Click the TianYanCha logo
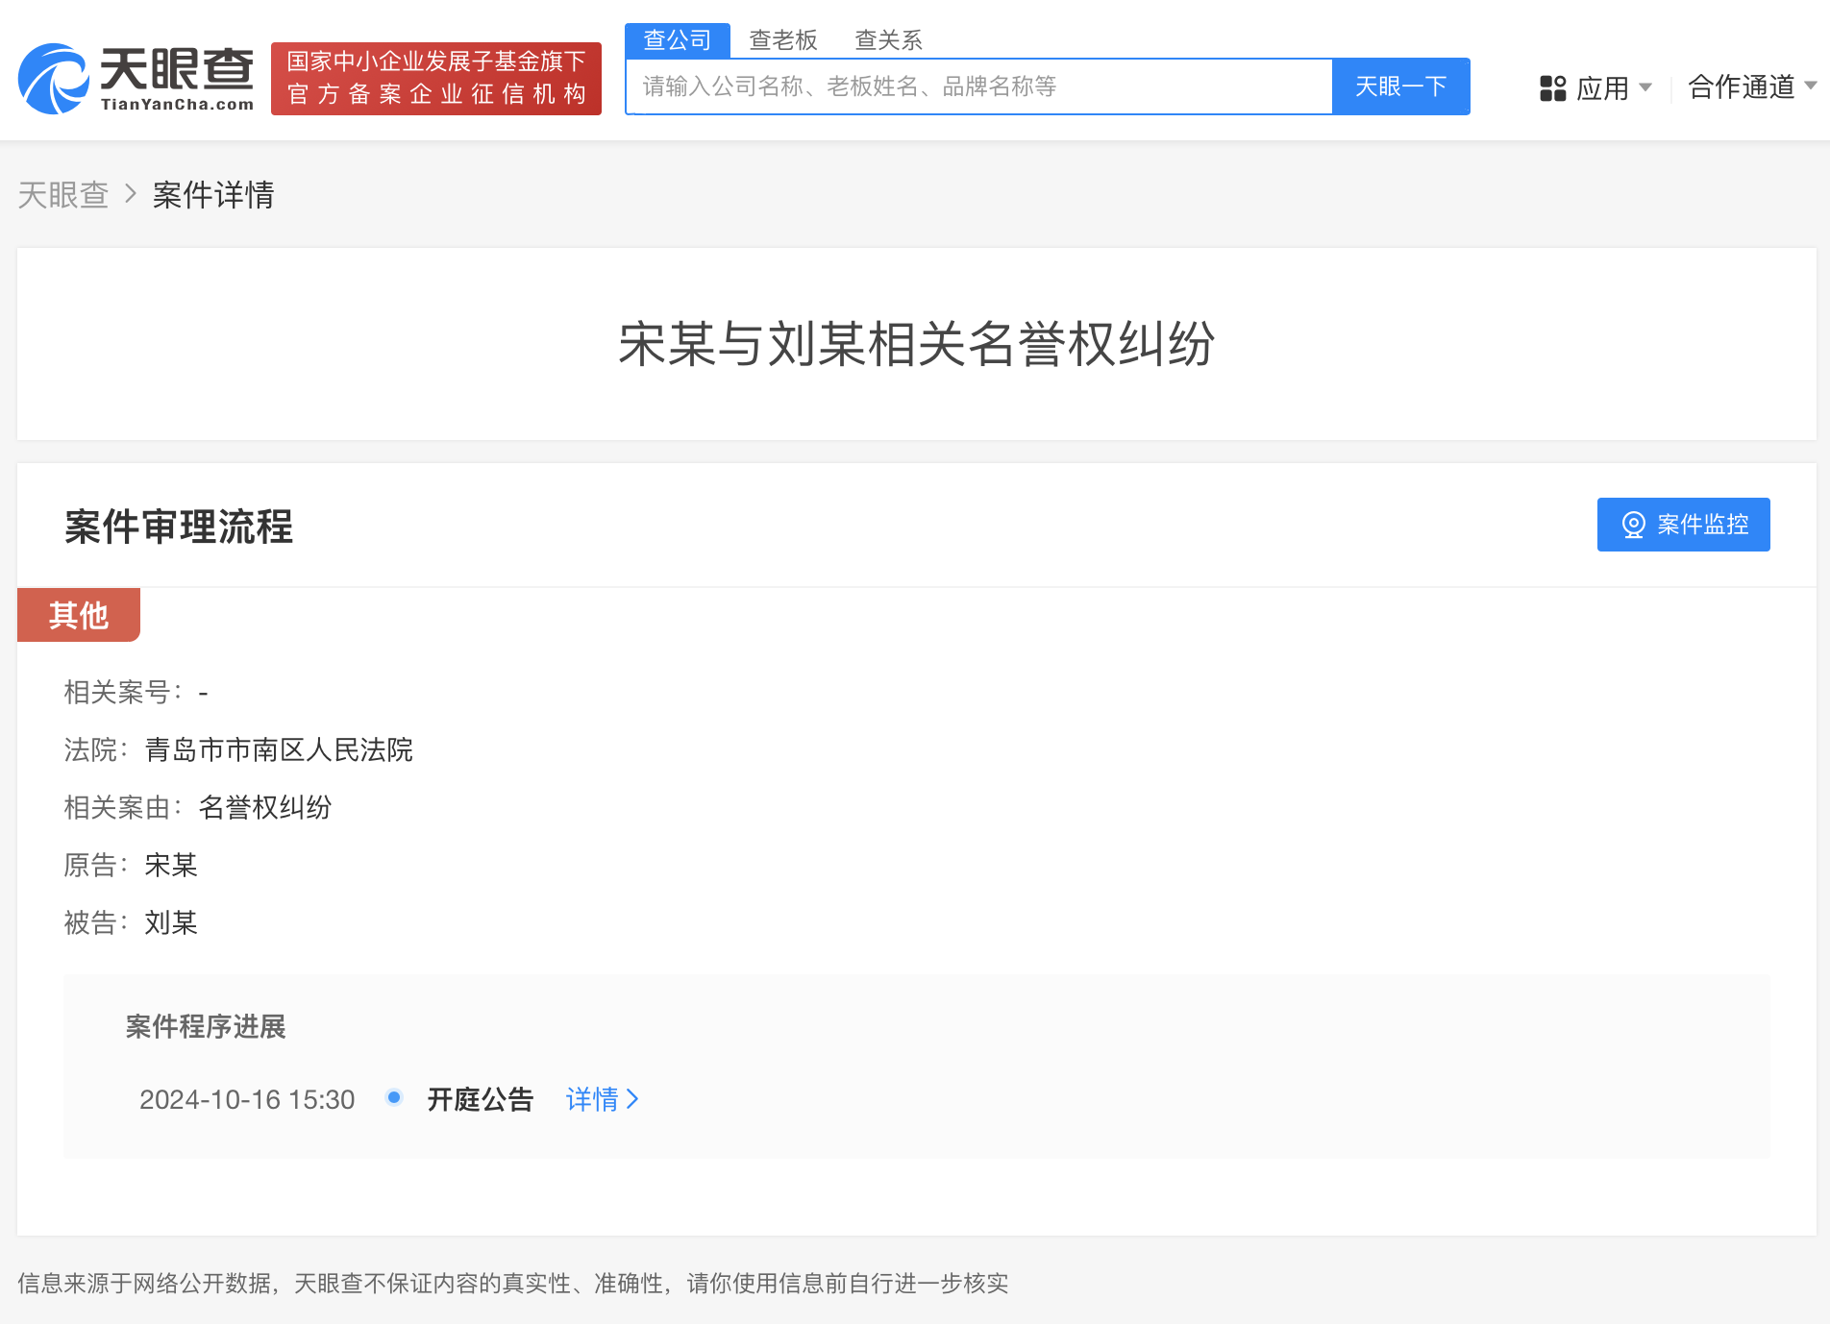 [x=136, y=79]
